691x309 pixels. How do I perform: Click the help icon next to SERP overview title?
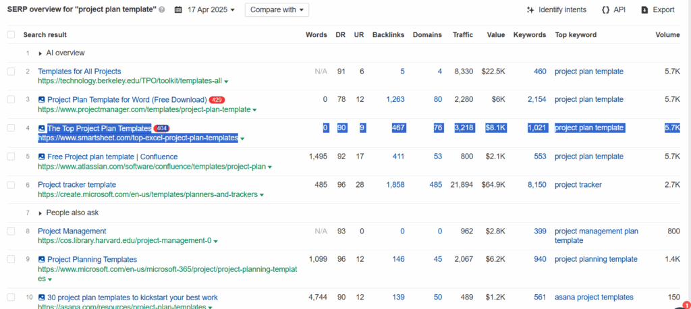coord(162,9)
